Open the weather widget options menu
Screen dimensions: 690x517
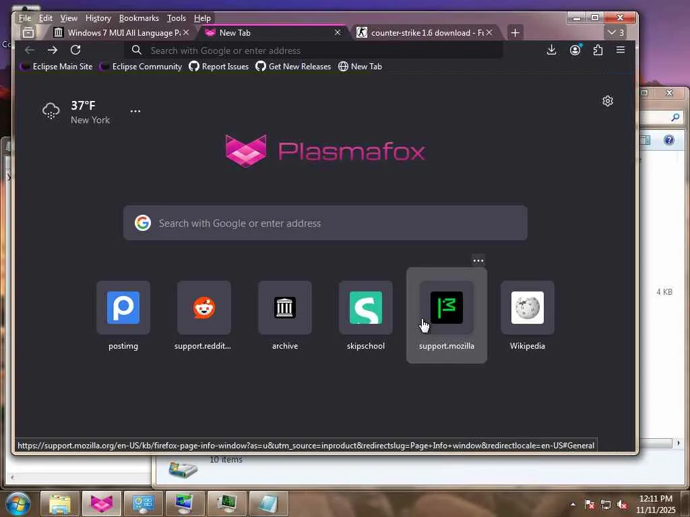pos(135,111)
